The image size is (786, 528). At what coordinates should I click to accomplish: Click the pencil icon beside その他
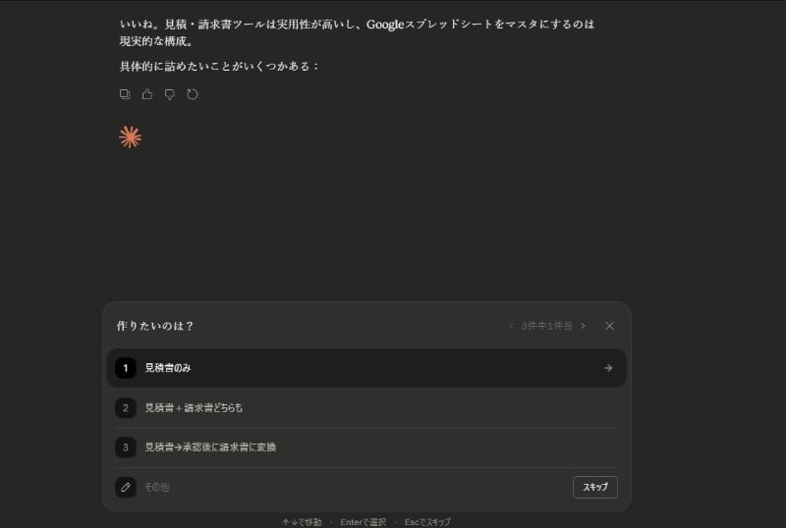126,487
